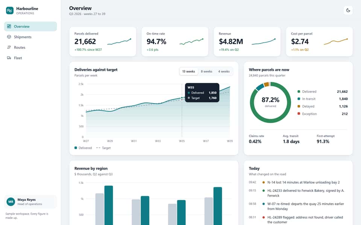361x225 pixels.
Task: Switch chart to 8 weeks
Action: tap(206, 71)
